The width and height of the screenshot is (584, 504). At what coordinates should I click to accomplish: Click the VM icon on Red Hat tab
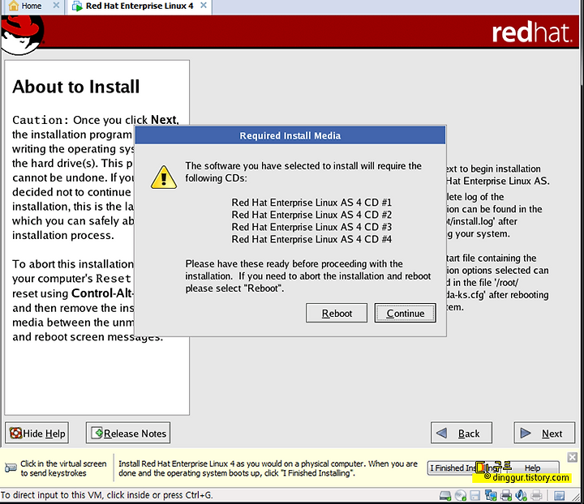(x=77, y=6)
